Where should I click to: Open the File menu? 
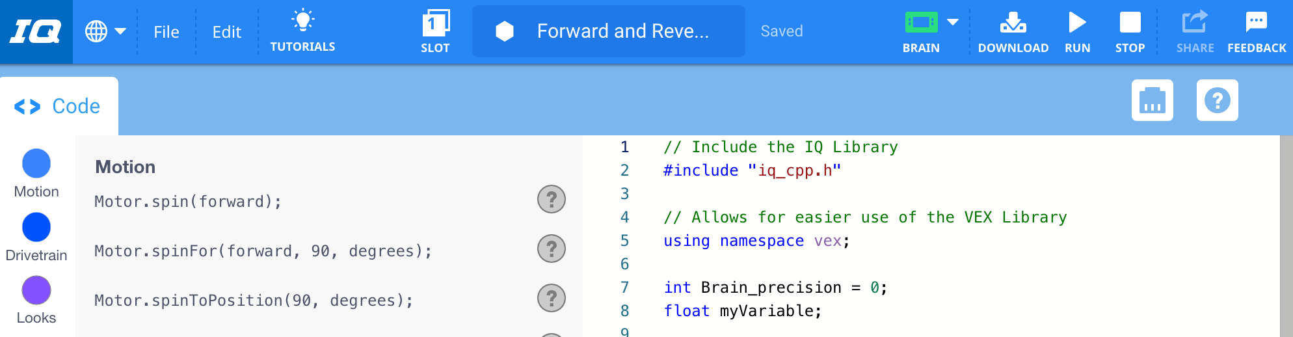(x=167, y=32)
